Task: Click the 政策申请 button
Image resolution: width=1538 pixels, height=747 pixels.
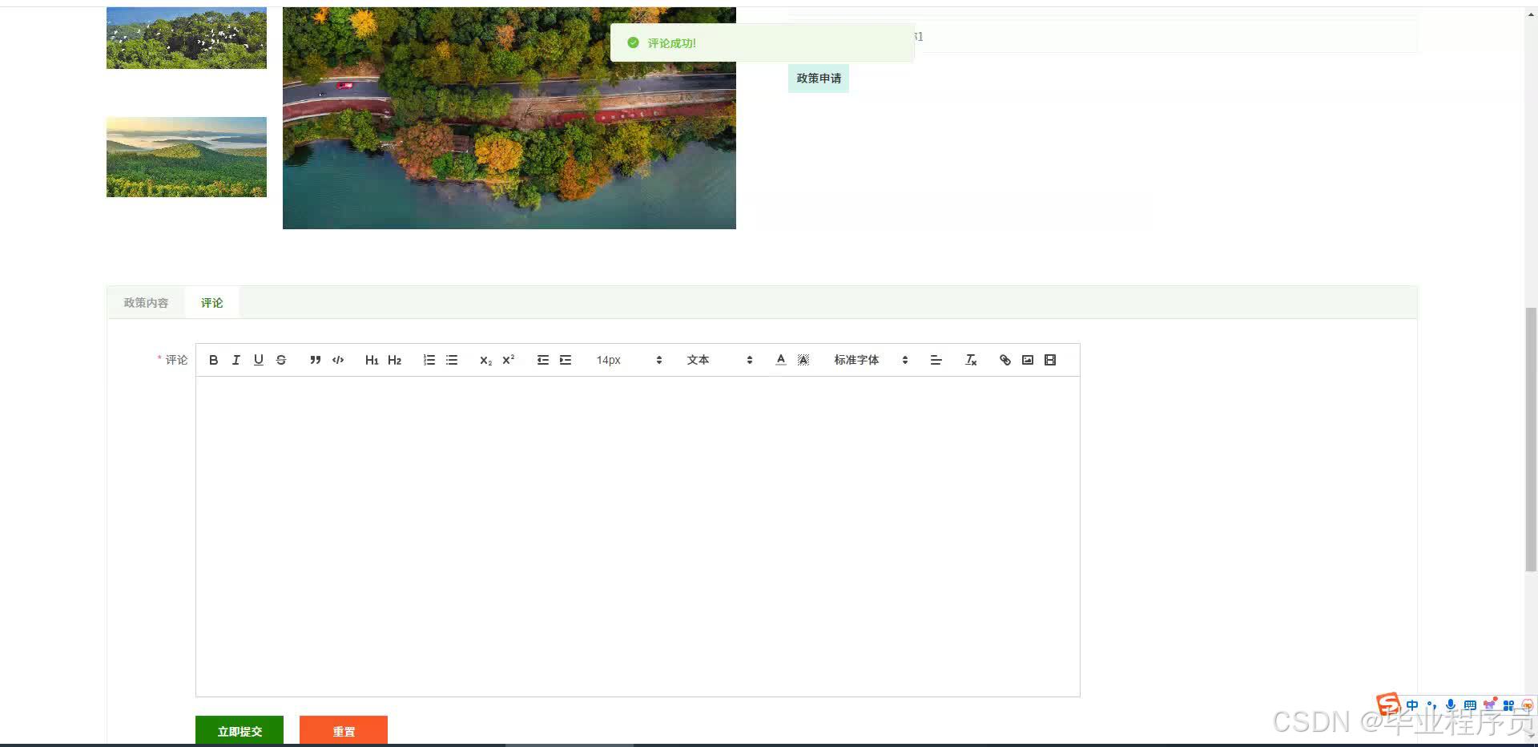Action: [x=819, y=79]
